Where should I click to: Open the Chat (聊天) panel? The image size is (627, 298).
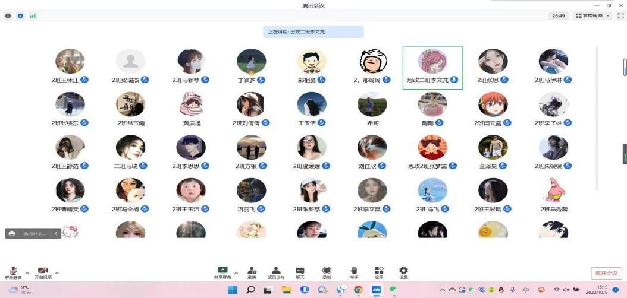(300, 271)
